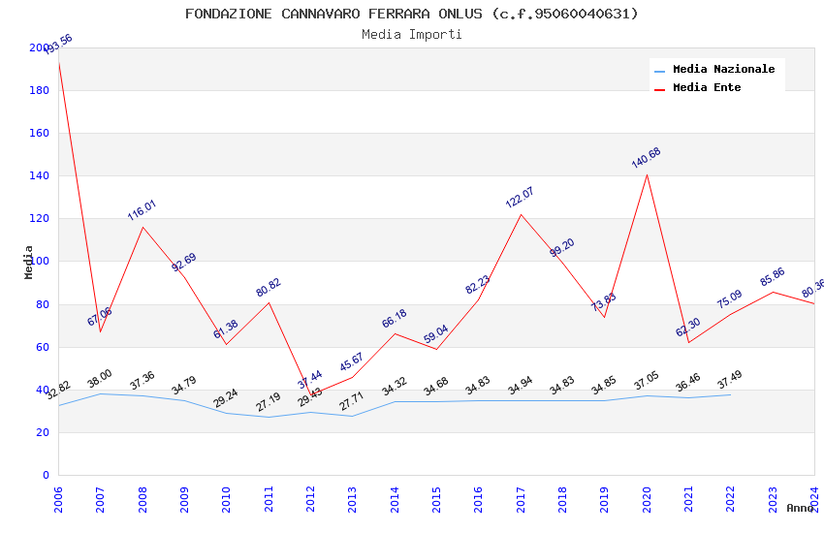Click the 34.68 national average label
824x533 pixels.
pyautogui.click(x=436, y=386)
